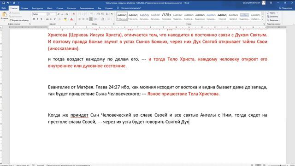The width and height of the screenshot is (295, 166).
Task: Click Заменить in the editing group
Action: click(273, 17)
